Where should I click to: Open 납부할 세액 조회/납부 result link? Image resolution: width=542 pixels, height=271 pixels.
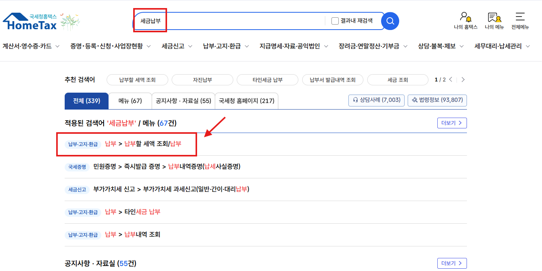point(143,144)
